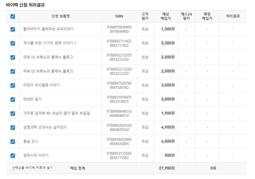255x179 pixels.
Task: Uncheck checkbox for 어린이 마시멜로 이야기
Action: click(13, 85)
